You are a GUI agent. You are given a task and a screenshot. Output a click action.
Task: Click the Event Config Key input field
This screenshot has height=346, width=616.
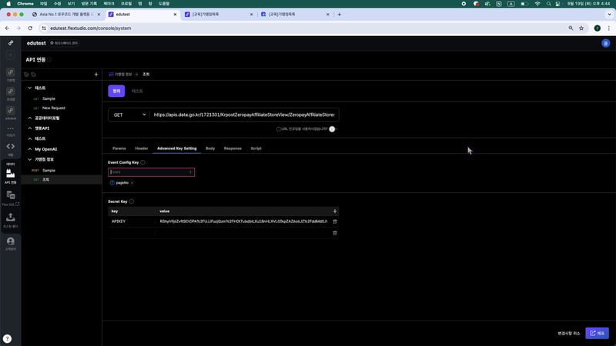click(x=150, y=172)
